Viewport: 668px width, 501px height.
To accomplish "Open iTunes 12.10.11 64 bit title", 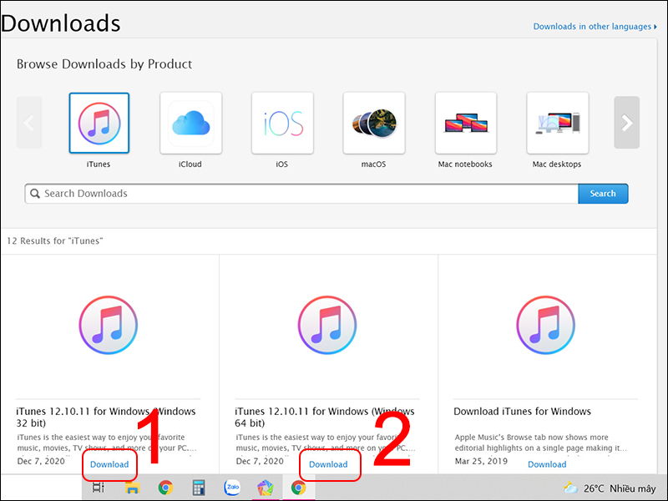I will (325, 417).
